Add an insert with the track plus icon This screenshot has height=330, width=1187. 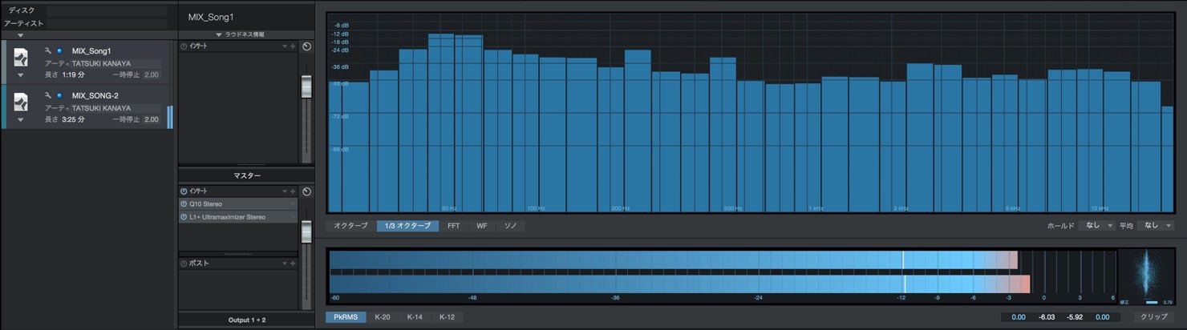click(x=293, y=46)
